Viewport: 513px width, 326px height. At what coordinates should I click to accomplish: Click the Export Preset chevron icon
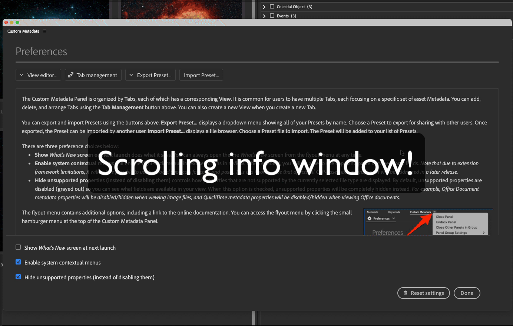(131, 75)
